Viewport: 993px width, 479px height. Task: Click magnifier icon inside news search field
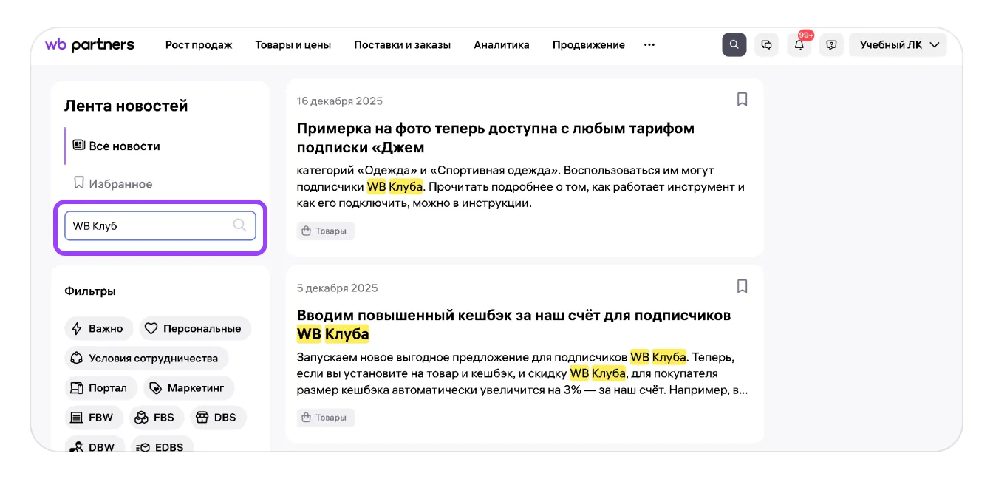coord(239,225)
